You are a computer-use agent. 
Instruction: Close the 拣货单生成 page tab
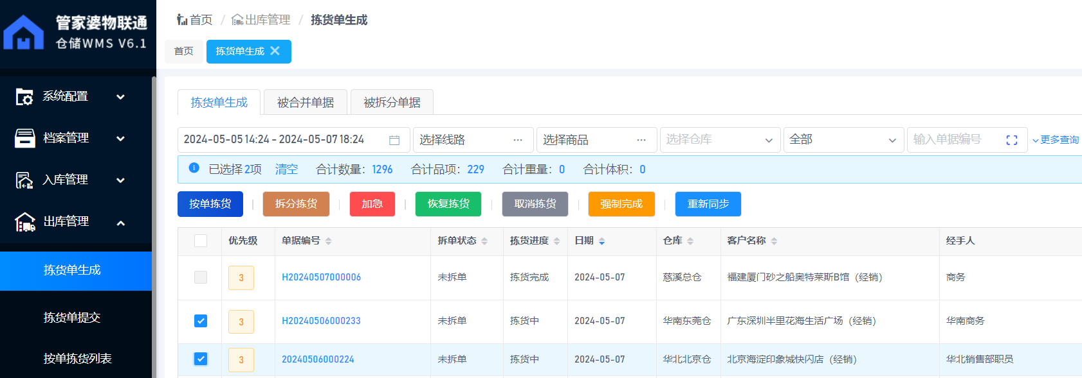(275, 51)
